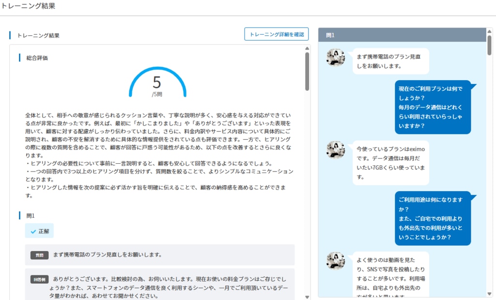The height and width of the screenshot is (300, 496).
Task: Click the 正解 checkmark badge under 問1
Action: click(x=39, y=231)
